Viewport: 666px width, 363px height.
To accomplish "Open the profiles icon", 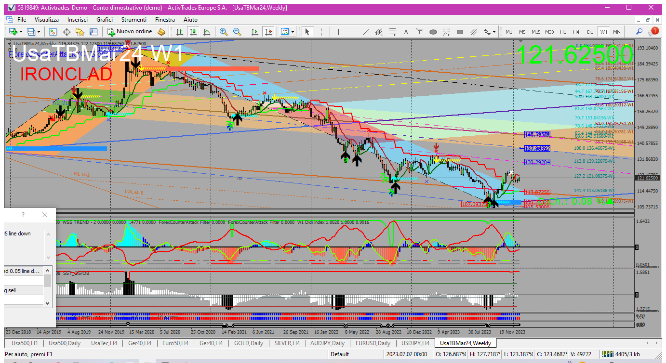I will [x=31, y=32].
